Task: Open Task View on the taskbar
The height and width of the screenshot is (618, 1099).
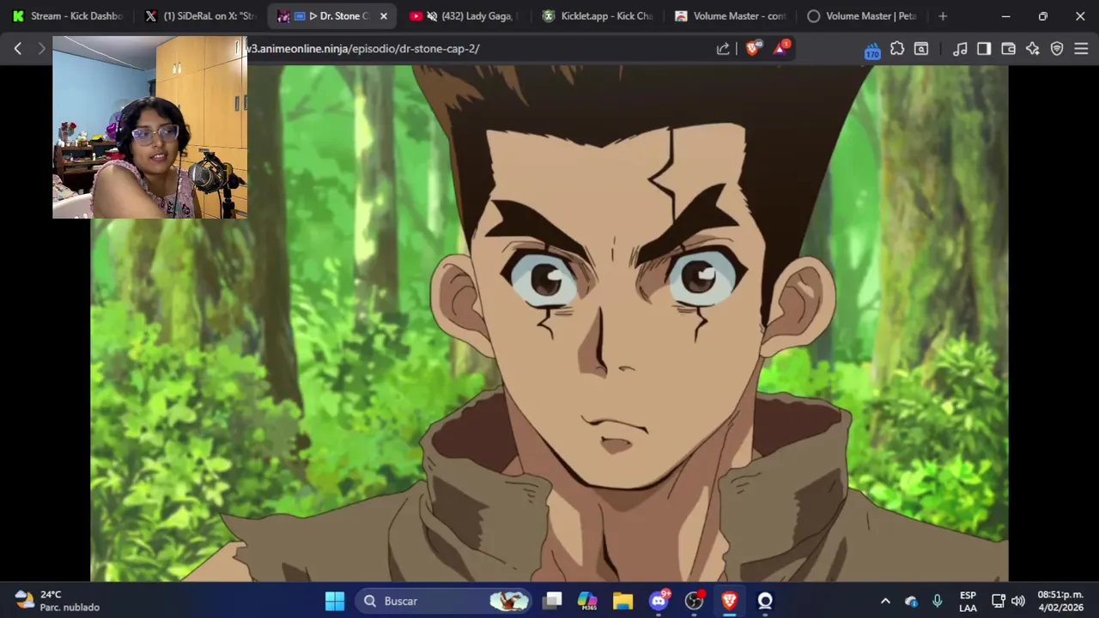Action: pyautogui.click(x=553, y=601)
